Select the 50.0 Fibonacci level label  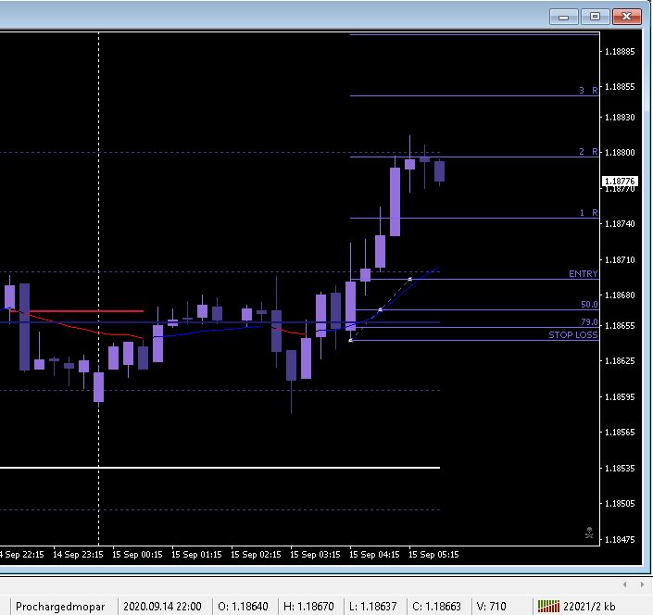pyautogui.click(x=589, y=305)
